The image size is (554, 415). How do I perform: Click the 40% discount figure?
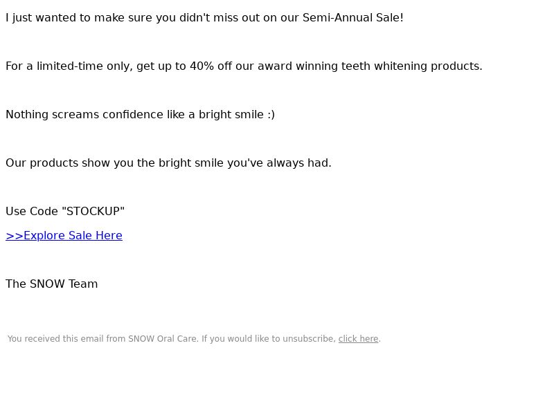pos(202,66)
